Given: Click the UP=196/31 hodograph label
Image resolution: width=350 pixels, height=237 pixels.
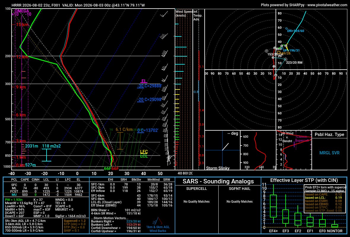Looking at the screenshot, I should point(291,50).
